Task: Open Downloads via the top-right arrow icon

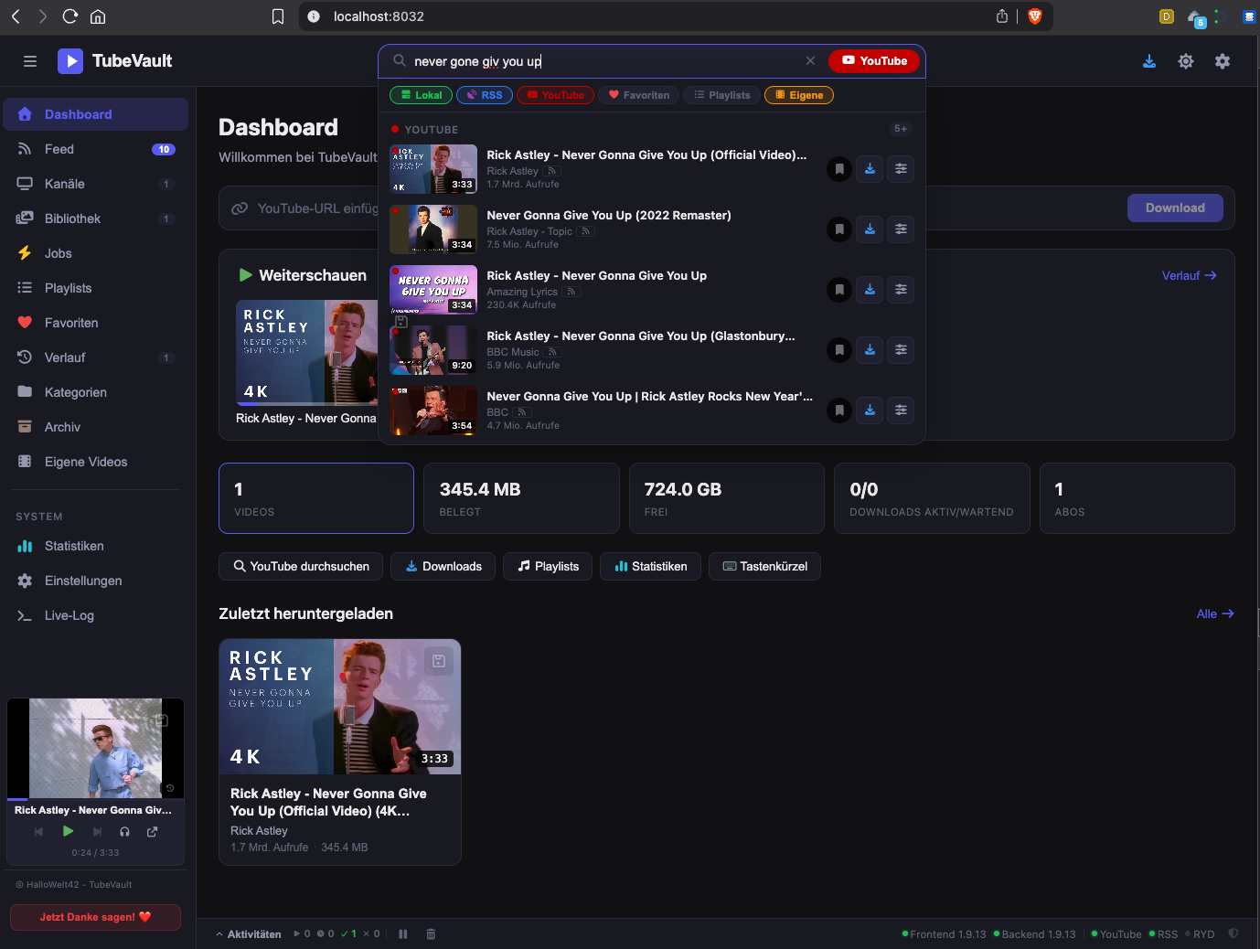Action: (x=1149, y=60)
